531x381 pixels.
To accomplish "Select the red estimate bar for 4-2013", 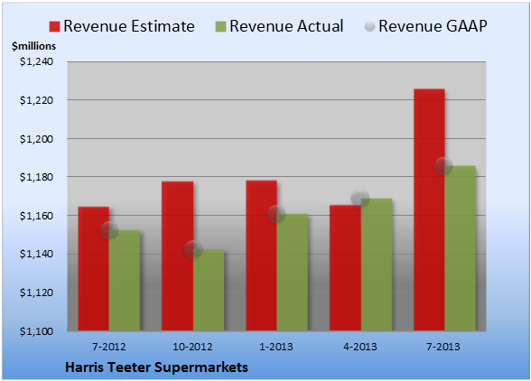I will pyautogui.click(x=345, y=268).
